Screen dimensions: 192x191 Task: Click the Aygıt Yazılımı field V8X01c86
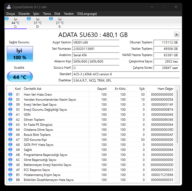tap(96, 42)
